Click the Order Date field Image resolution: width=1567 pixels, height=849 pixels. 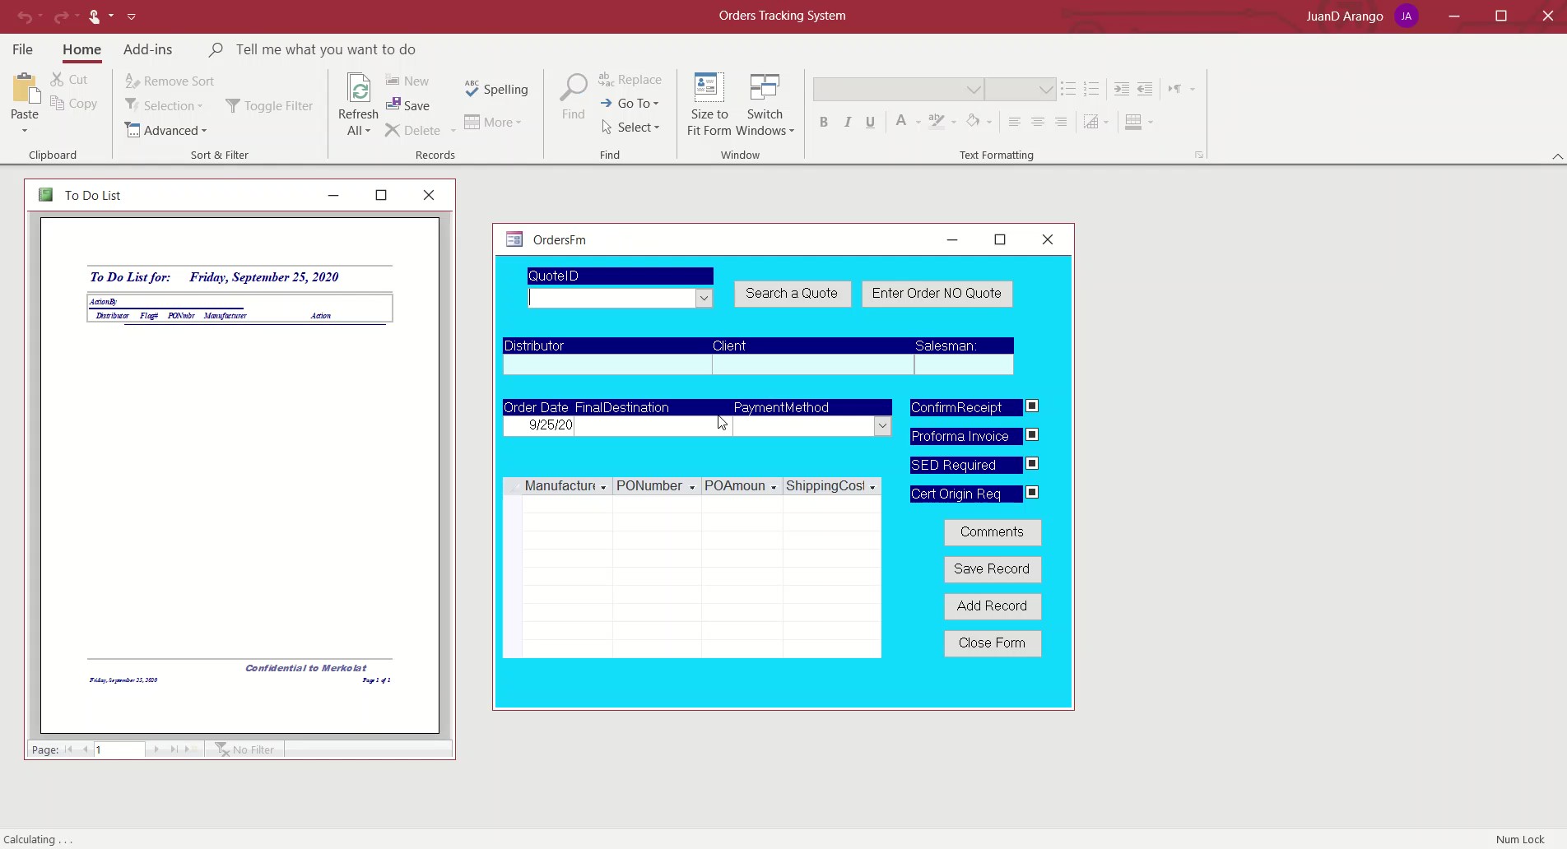click(x=538, y=425)
